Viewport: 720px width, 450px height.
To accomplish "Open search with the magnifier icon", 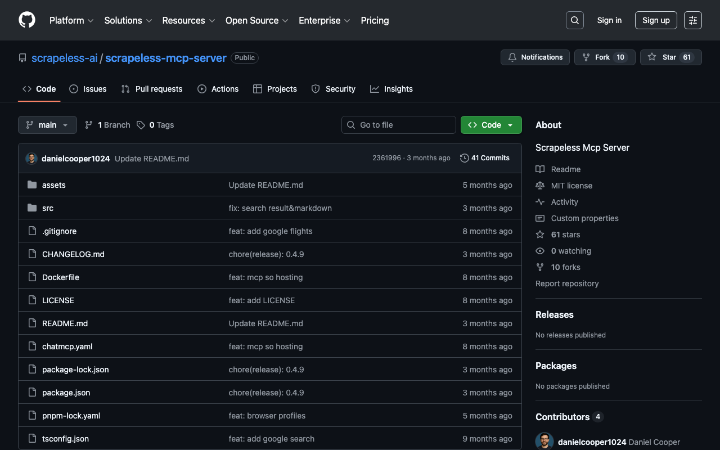I will tap(574, 20).
